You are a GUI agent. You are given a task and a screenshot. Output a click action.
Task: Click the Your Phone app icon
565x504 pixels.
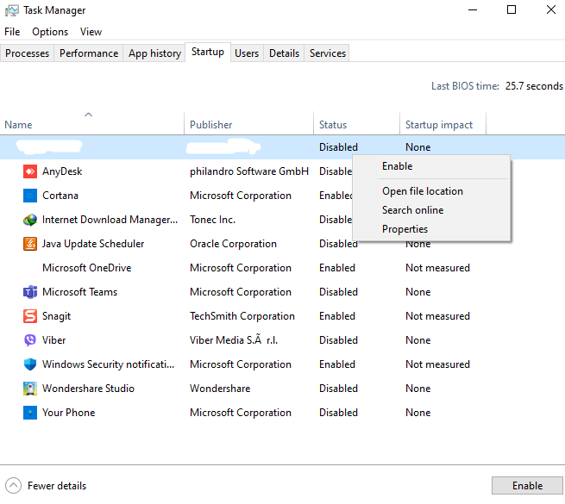point(30,413)
